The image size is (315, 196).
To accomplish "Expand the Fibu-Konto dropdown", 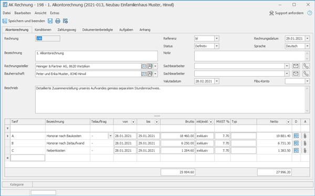I will (307, 81).
